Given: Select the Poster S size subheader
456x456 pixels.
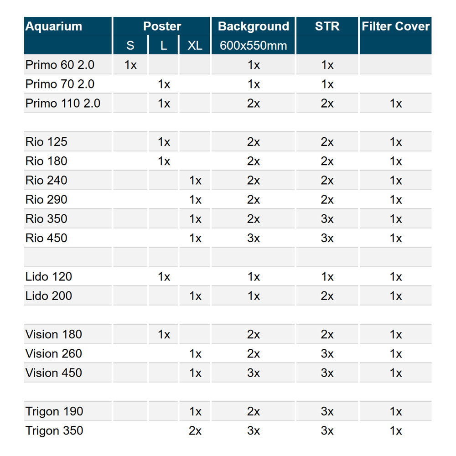Looking at the screenshot, I should tap(130, 45).
